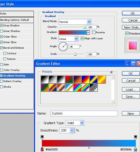140x152 pixels.
Task: Open the gradient picker dropdown arrow
Action: point(88,32)
